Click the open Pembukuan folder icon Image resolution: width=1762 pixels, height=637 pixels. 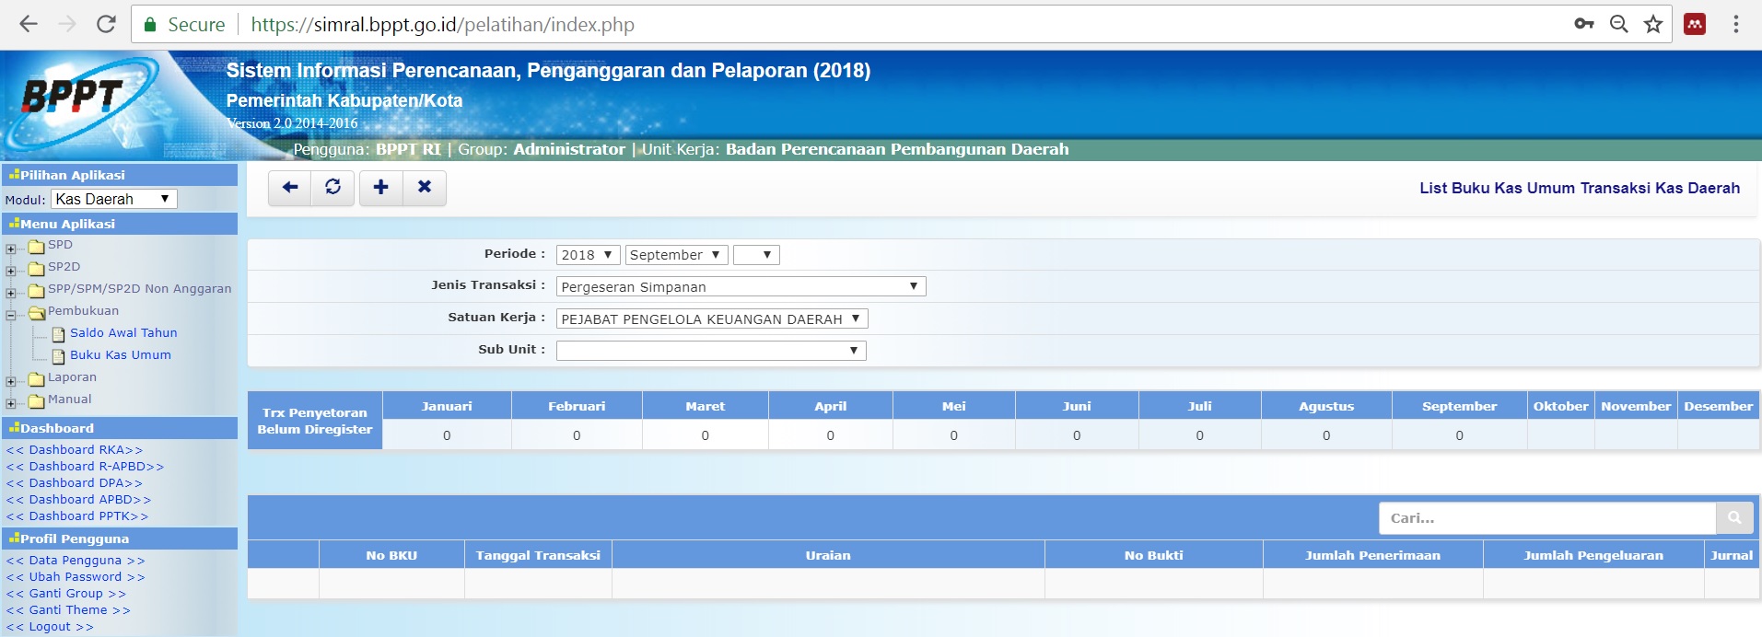coord(37,313)
